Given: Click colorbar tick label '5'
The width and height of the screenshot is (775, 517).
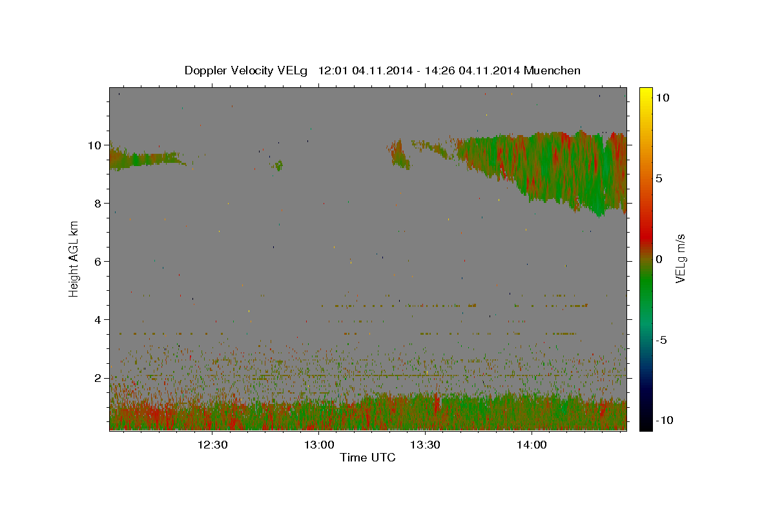Looking at the screenshot, I should click(x=659, y=178).
